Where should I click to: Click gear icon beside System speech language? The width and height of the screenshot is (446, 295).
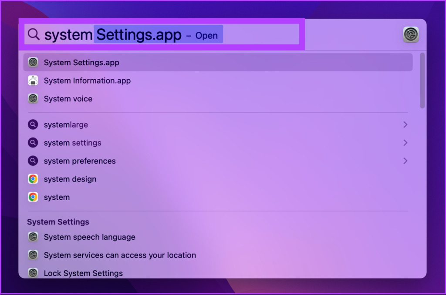click(x=33, y=237)
